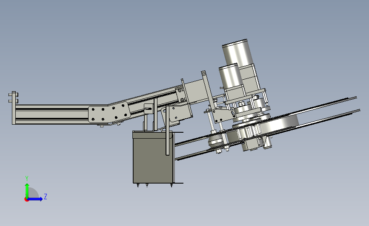Viewport: 369px width, 226px height.
Task: Select the long vertical flat bar over box
Action: (167, 131)
